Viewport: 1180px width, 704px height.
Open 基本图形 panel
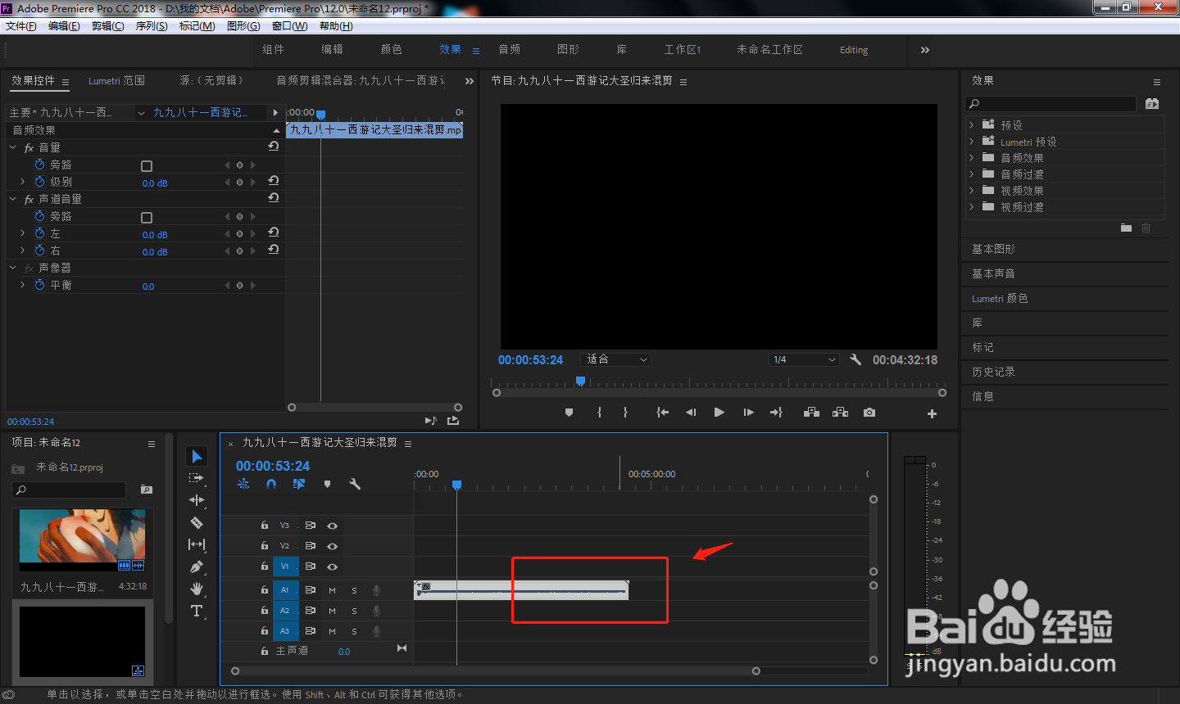tap(993, 249)
